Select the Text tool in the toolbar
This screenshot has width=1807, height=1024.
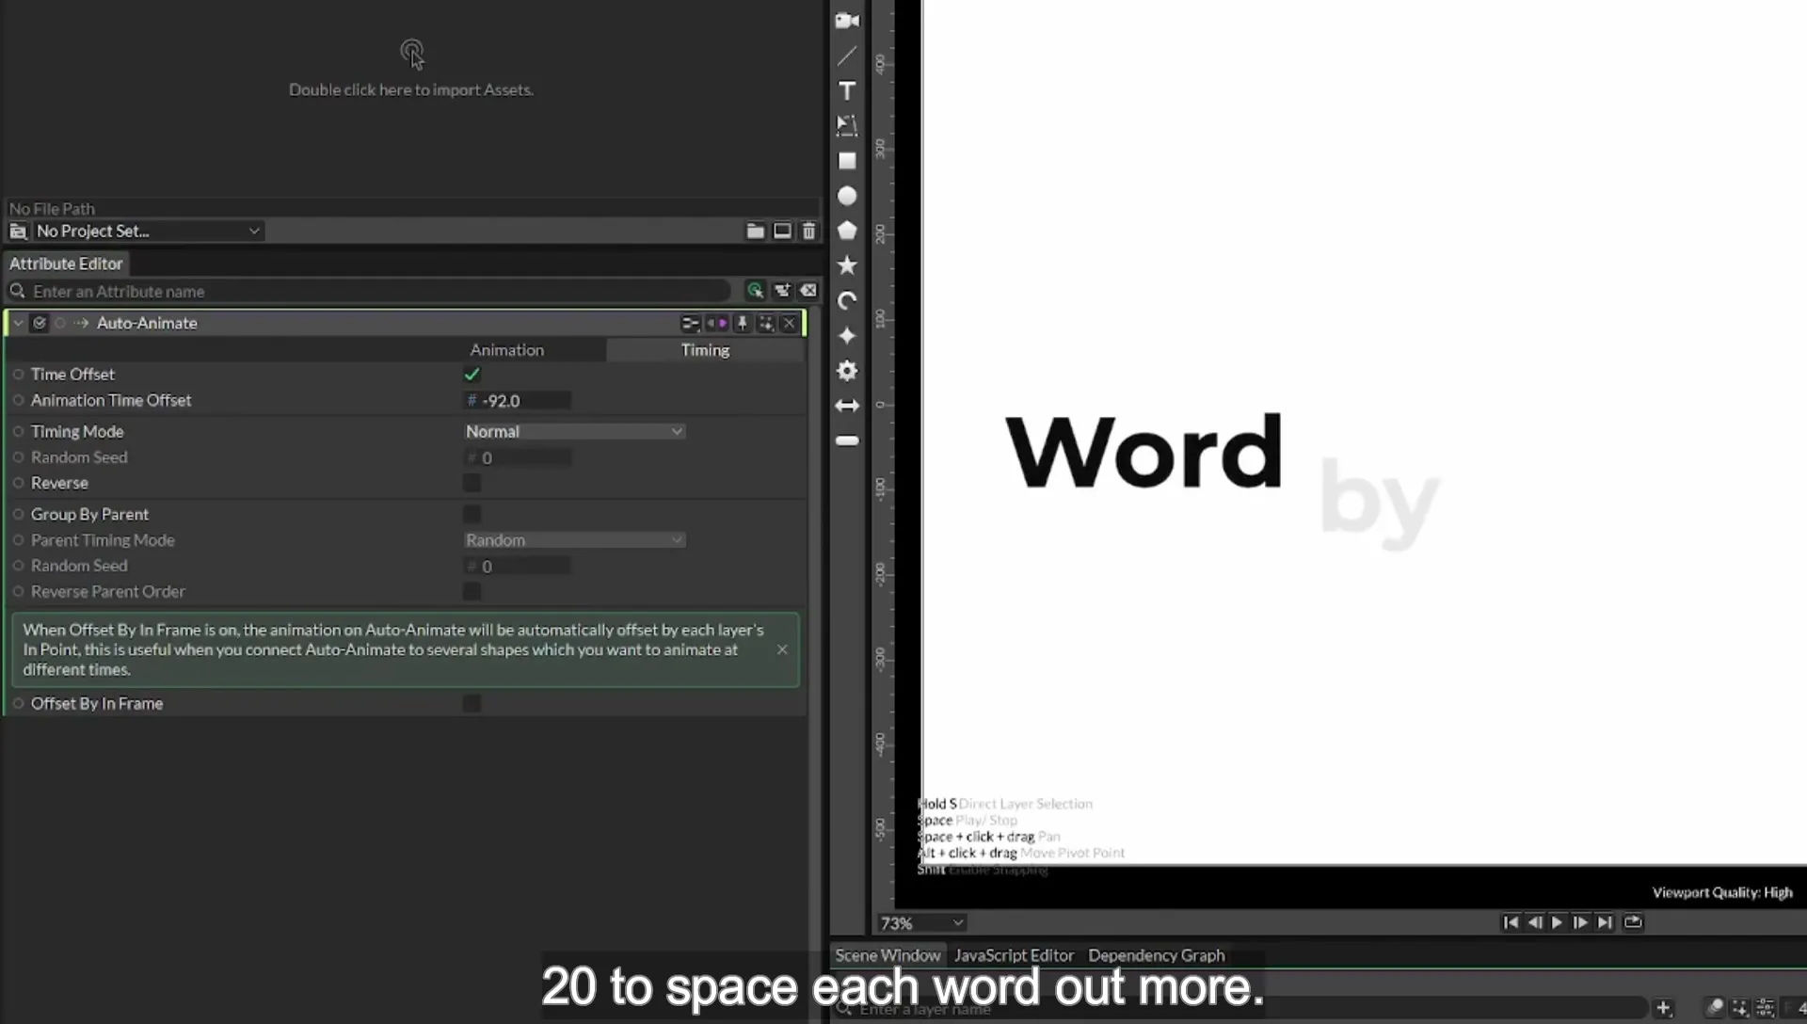(847, 91)
